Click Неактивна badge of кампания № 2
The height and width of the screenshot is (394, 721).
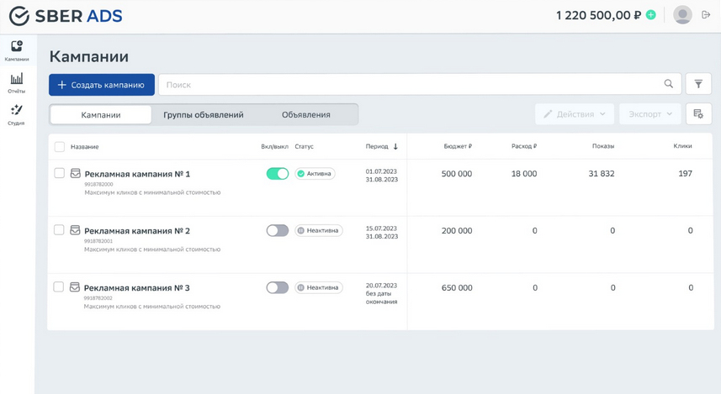click(319, 230)
